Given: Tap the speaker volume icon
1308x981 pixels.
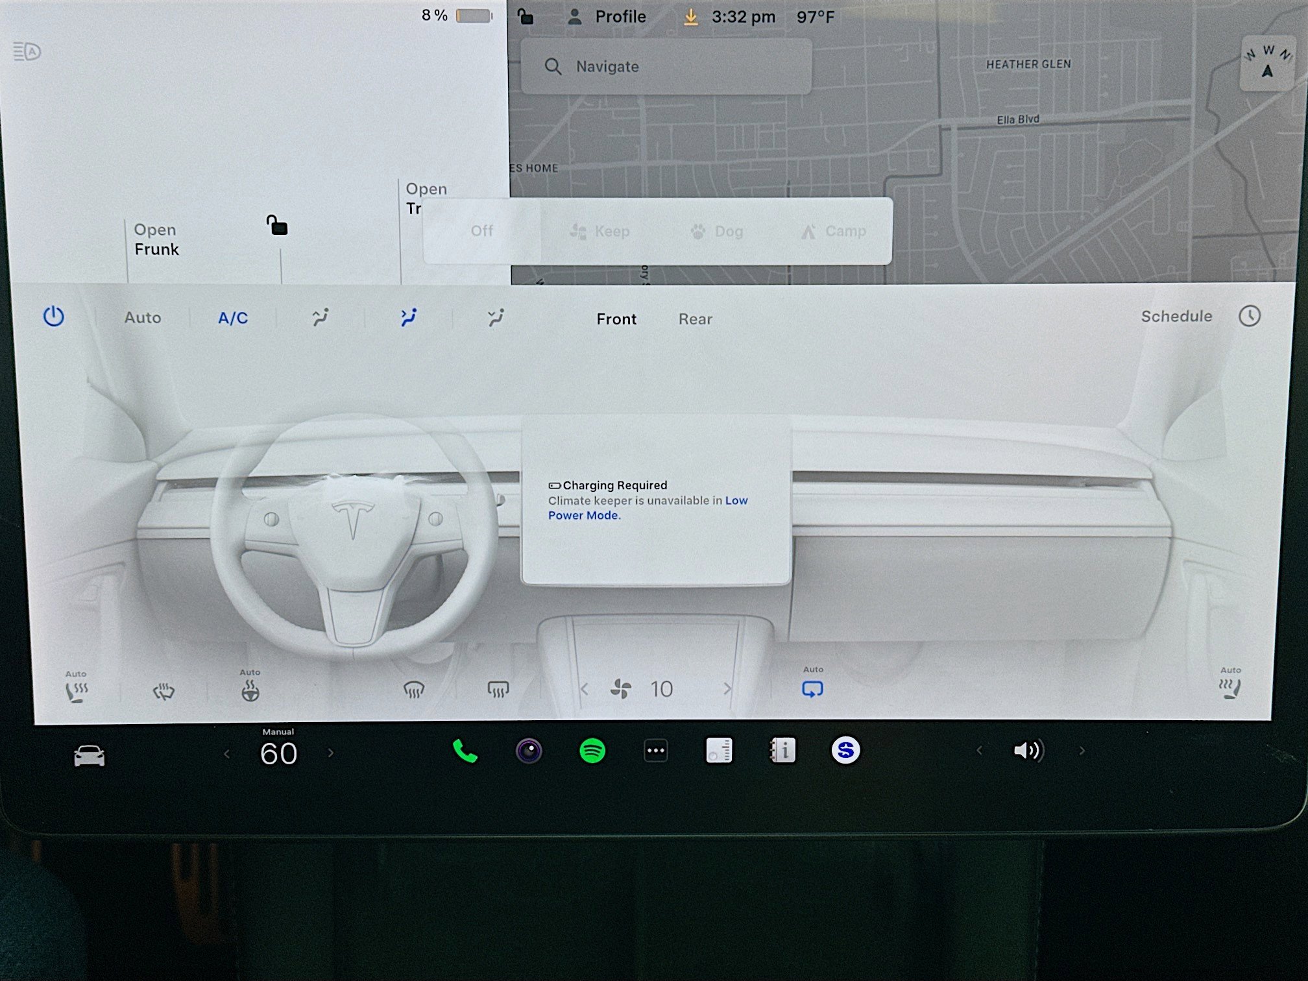Looking at the screenshot, I should (1028, 751).
